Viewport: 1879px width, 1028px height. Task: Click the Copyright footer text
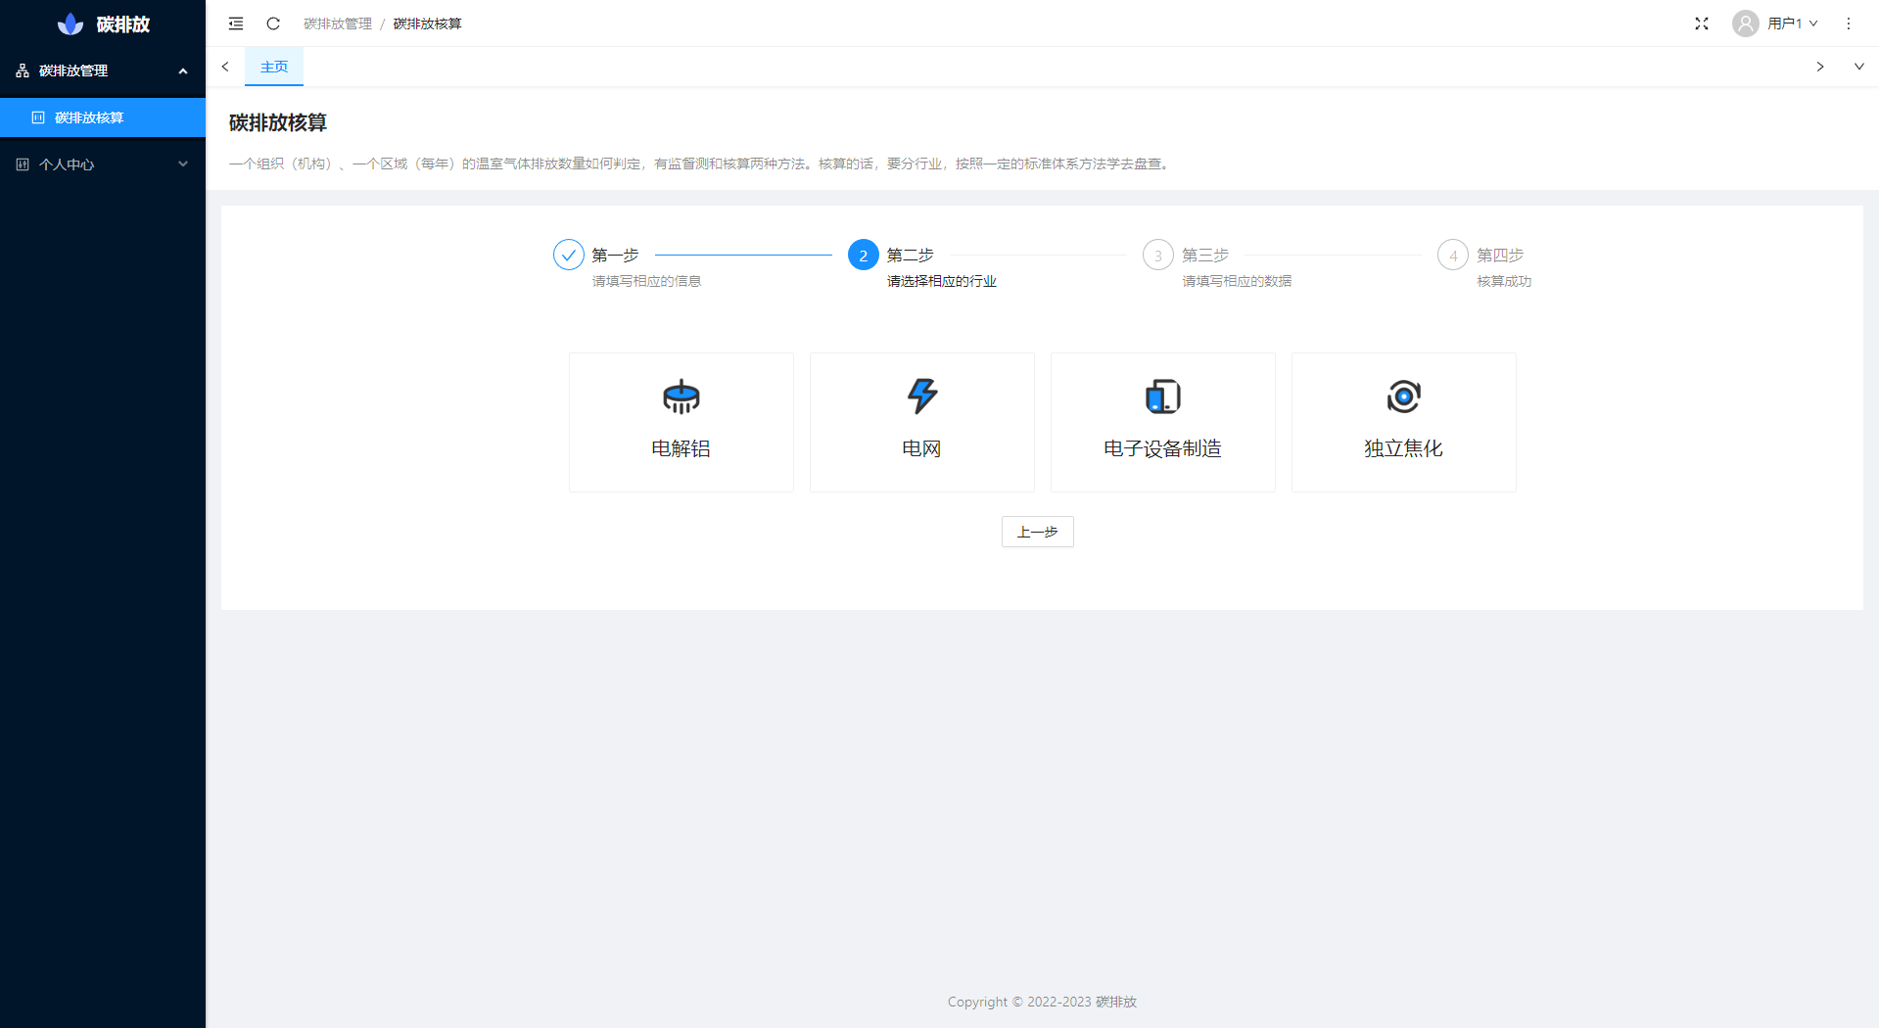[1042, 1002]
